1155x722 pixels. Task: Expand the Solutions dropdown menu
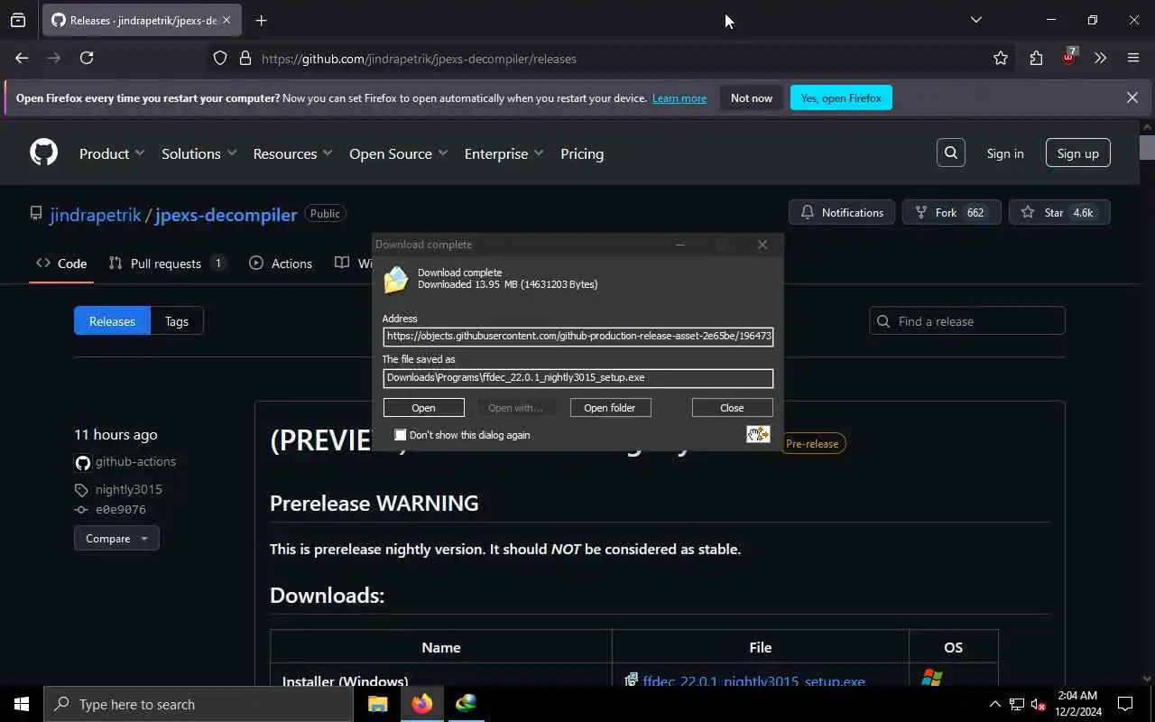pyautogui.click(x=199, y=153)
